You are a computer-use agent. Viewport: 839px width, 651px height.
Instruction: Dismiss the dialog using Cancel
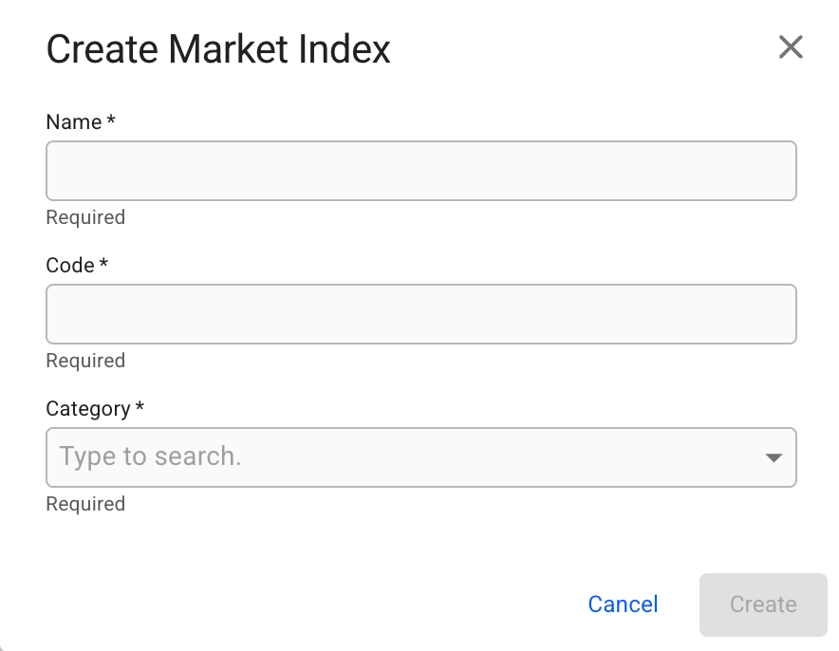tap(623, 604)
